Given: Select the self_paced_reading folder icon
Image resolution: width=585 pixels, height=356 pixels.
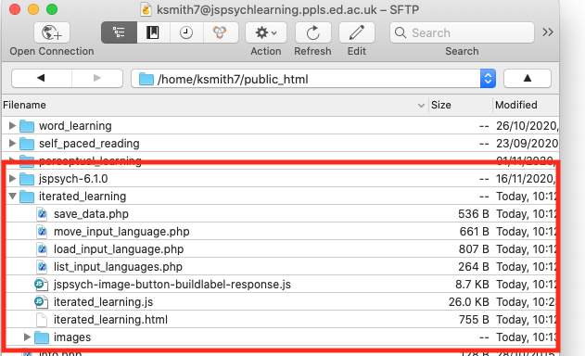Looking at the screenshot, I should coord(27,144).
